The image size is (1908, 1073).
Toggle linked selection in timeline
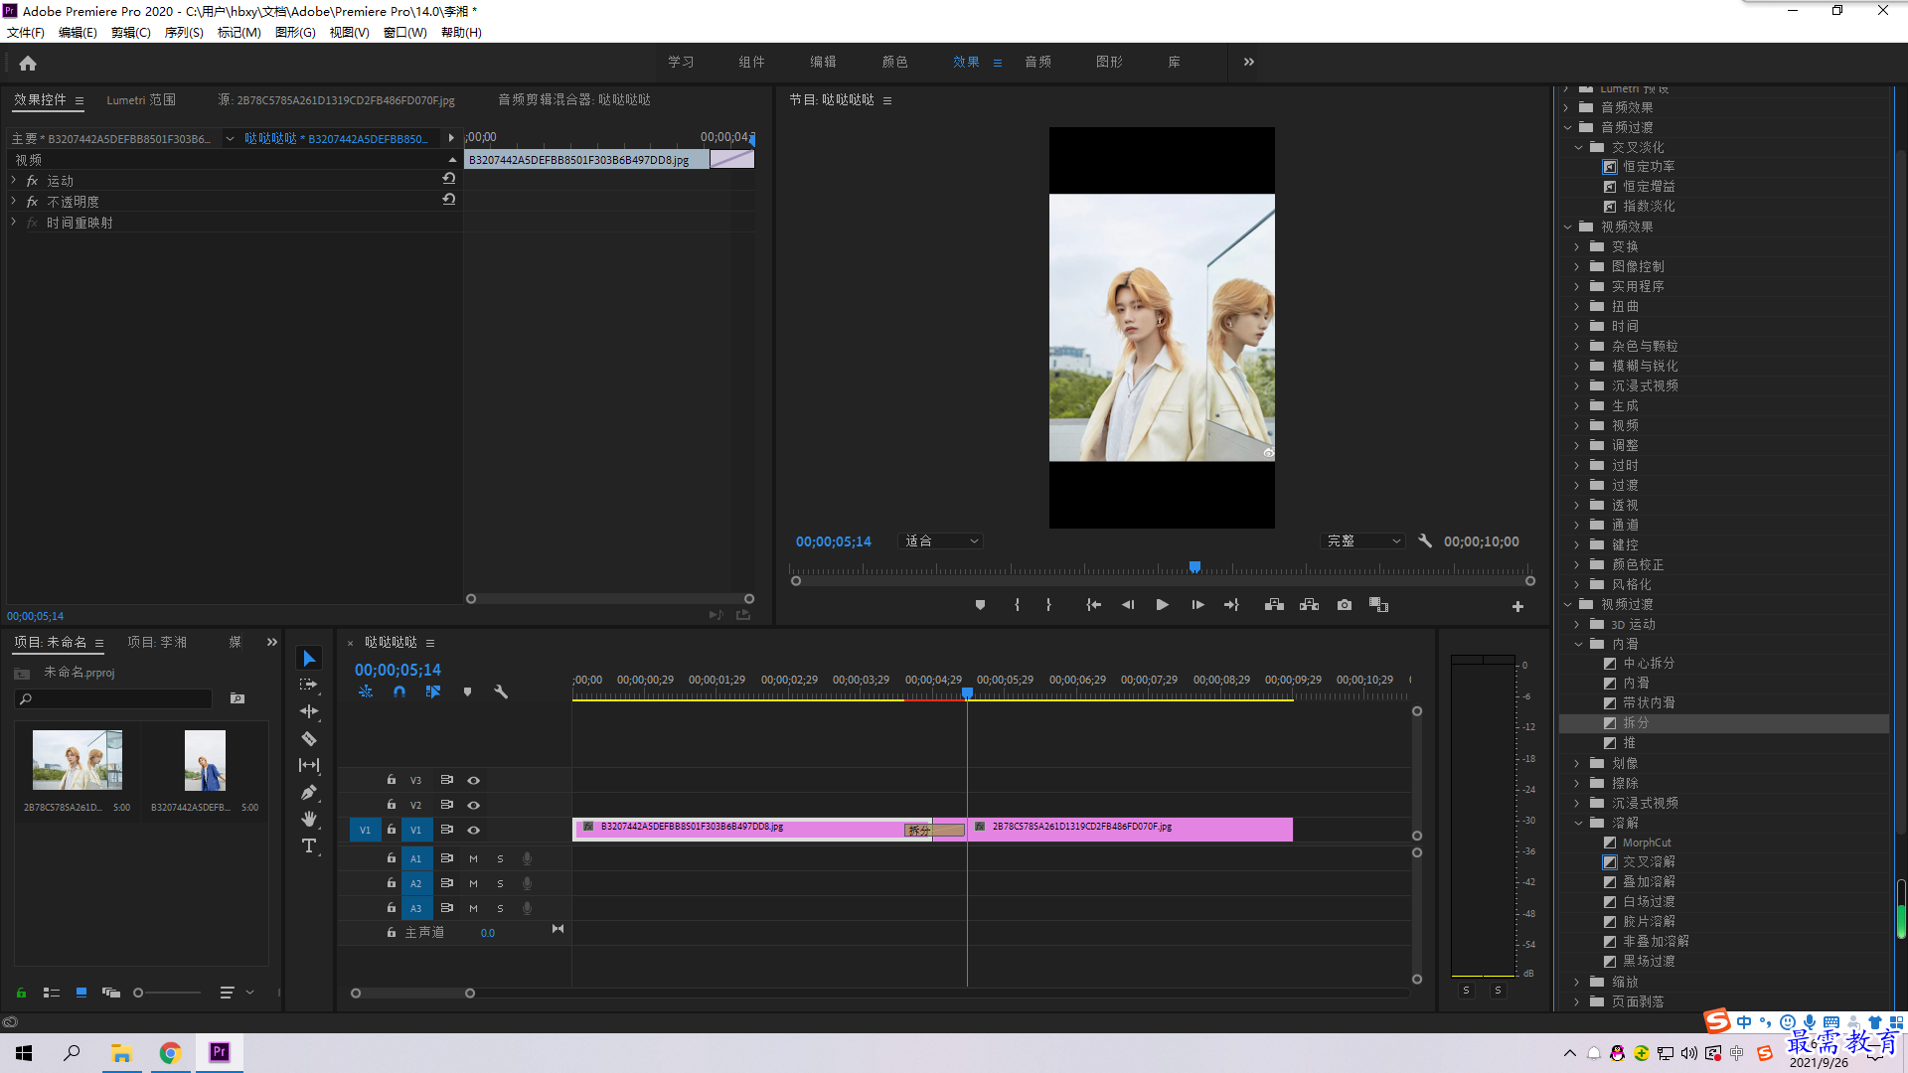pos(433,691)
